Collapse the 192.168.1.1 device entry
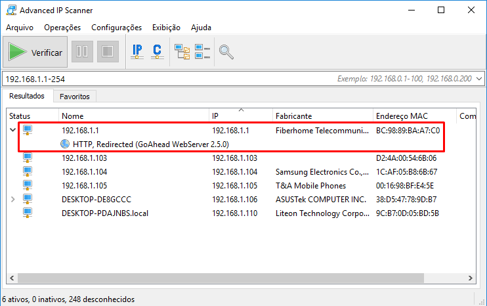Image resolution: width=487 pixels, height=306 pixels. tap(12, 130)
